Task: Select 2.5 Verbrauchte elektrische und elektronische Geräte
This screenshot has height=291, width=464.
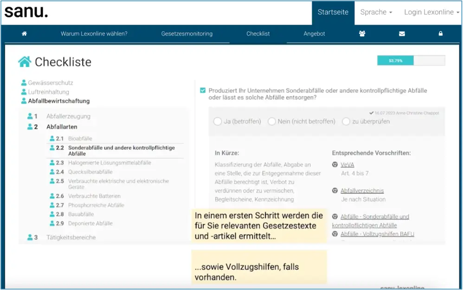Action: [x=118, y=184]
